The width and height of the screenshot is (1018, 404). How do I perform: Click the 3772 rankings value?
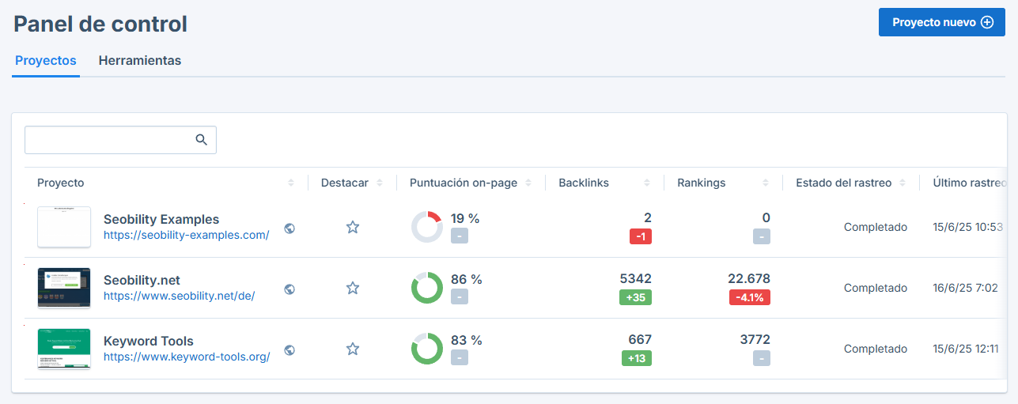[755, 339]
